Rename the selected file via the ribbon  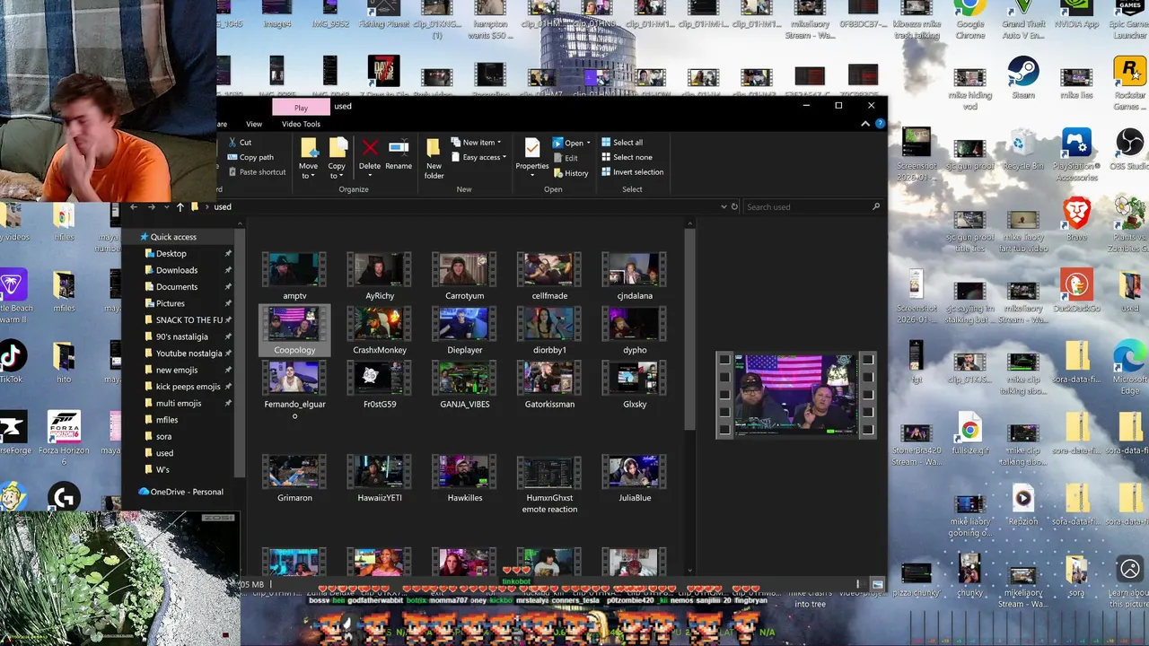tap(399, 154)
